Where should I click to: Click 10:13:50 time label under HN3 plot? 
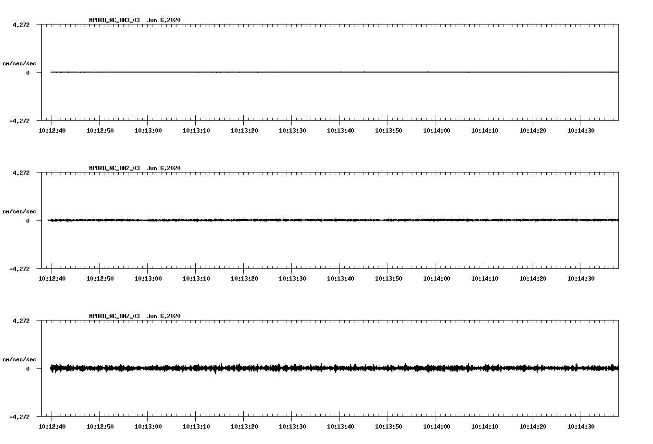pos(389,131)
